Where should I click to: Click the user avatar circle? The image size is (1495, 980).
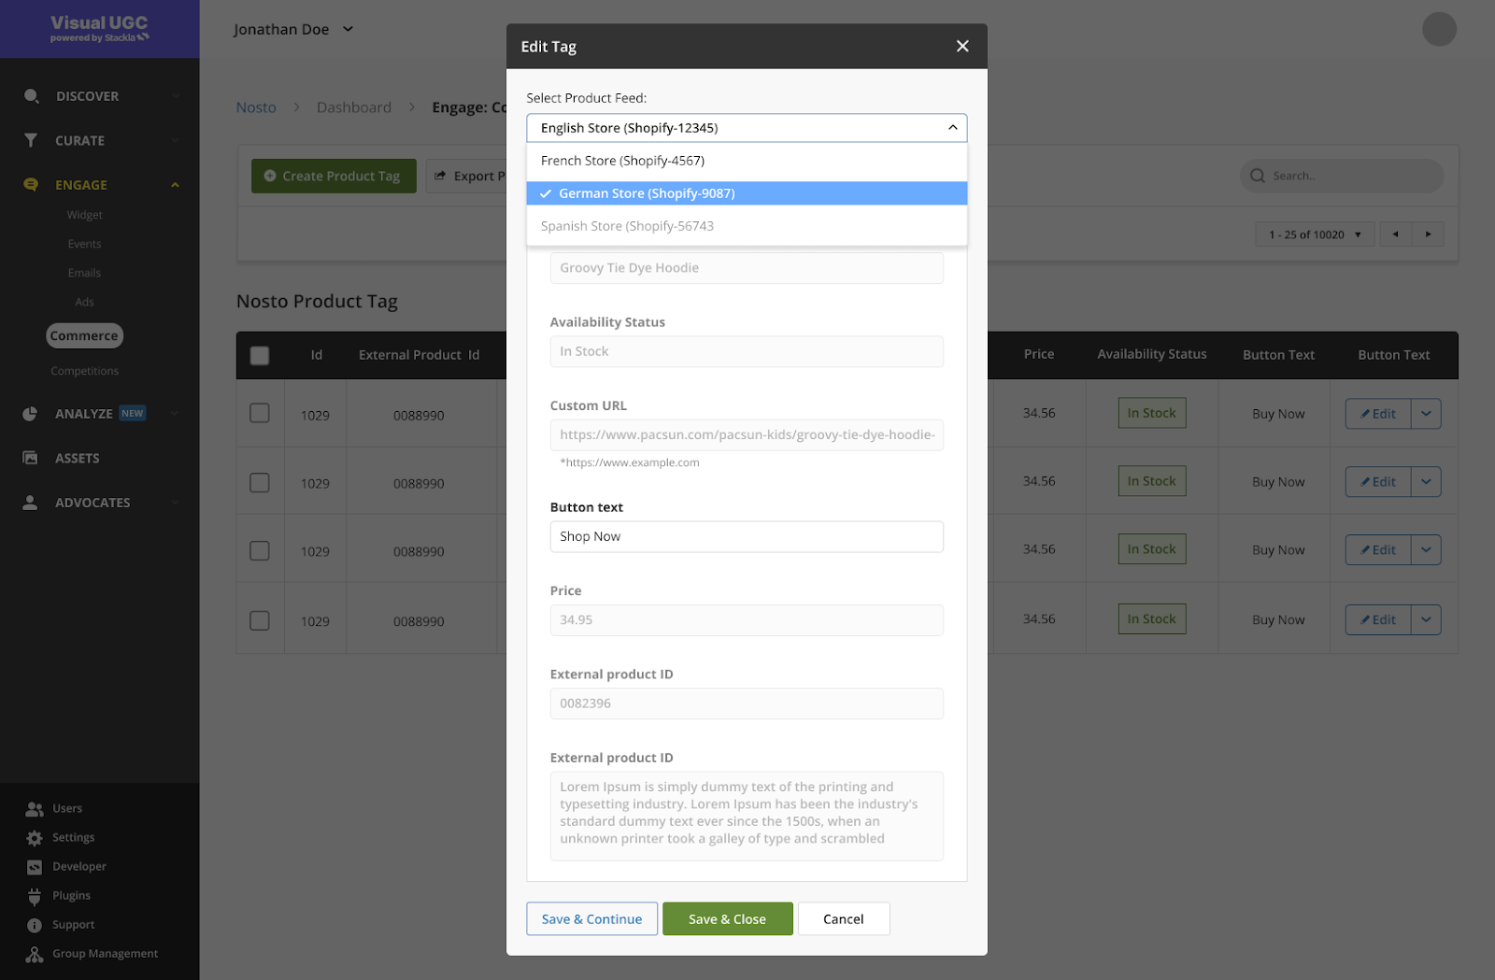pos(1439,29)
